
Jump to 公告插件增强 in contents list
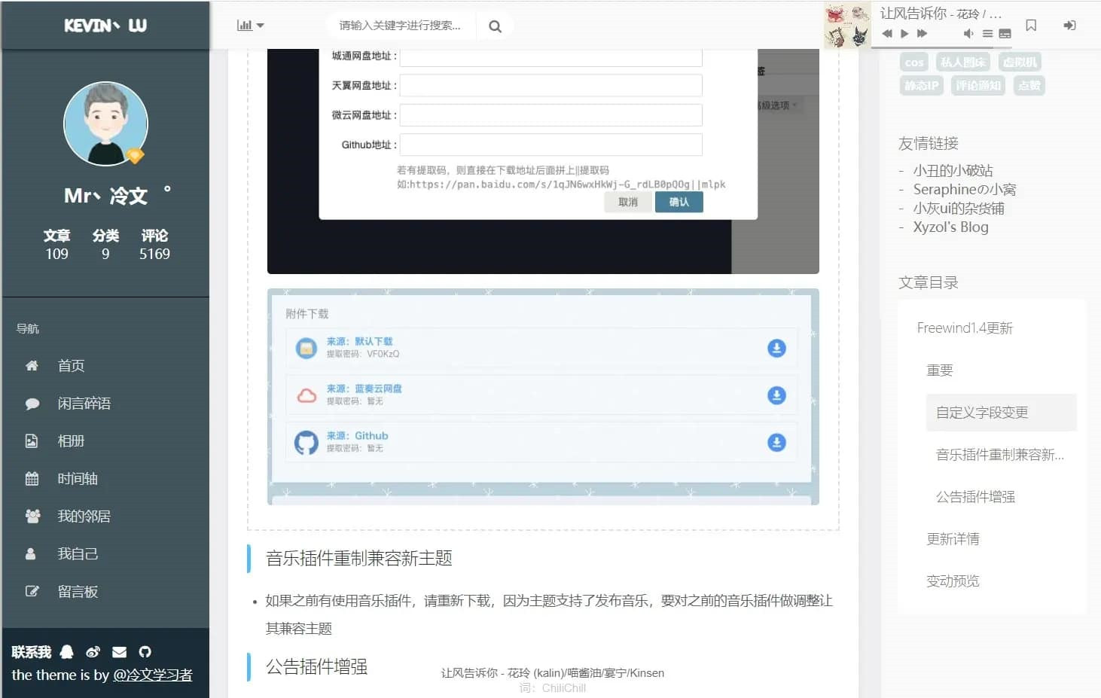click(975, 497)
